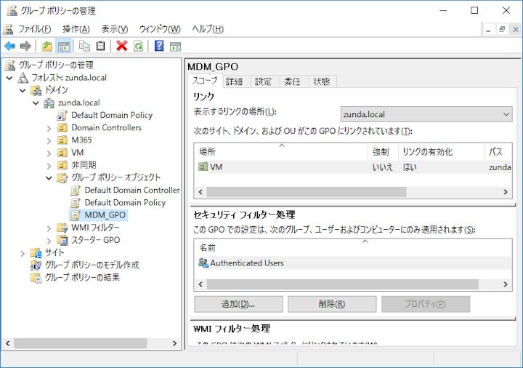Screen dimensions: 523x368
Task: Toggle the Show/Hide console tree icon
Action: pos(63,46)
